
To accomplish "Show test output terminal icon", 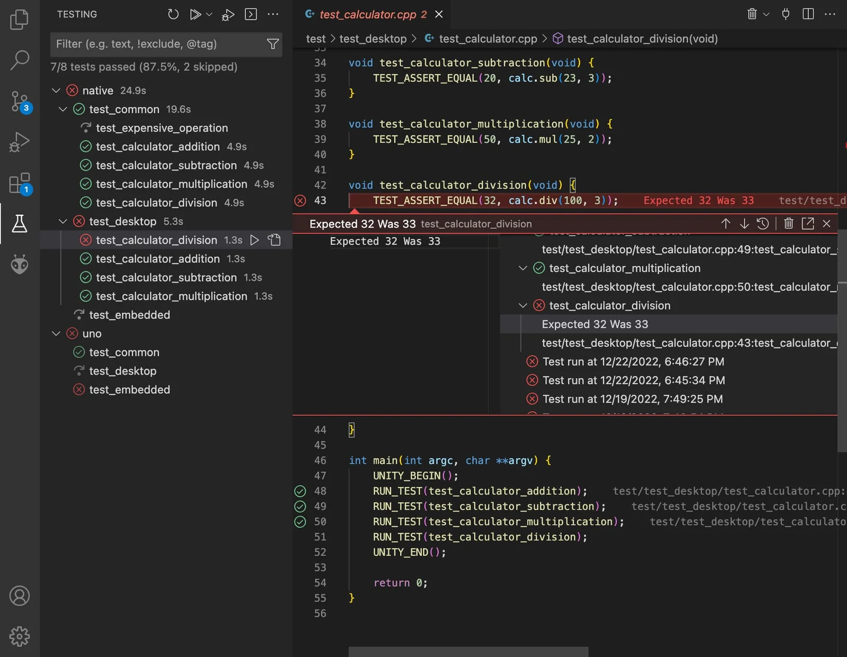I will point(251,14).
